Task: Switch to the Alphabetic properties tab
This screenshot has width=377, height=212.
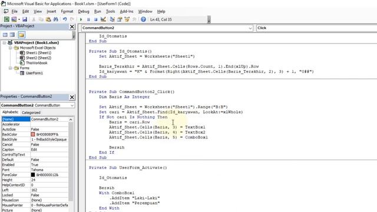Action: point(10,112)
